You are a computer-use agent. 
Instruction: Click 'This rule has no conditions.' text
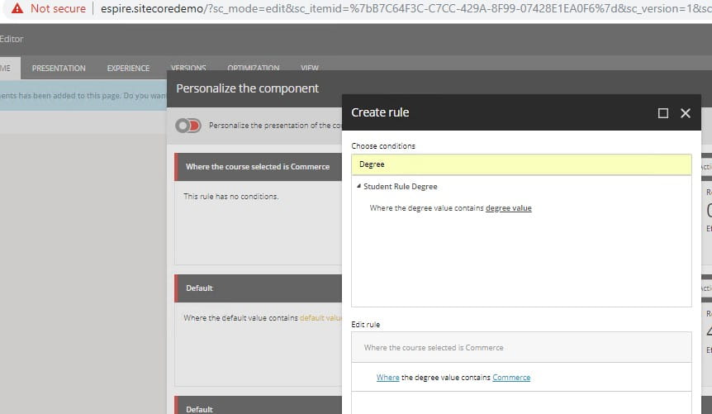point(231,197)
